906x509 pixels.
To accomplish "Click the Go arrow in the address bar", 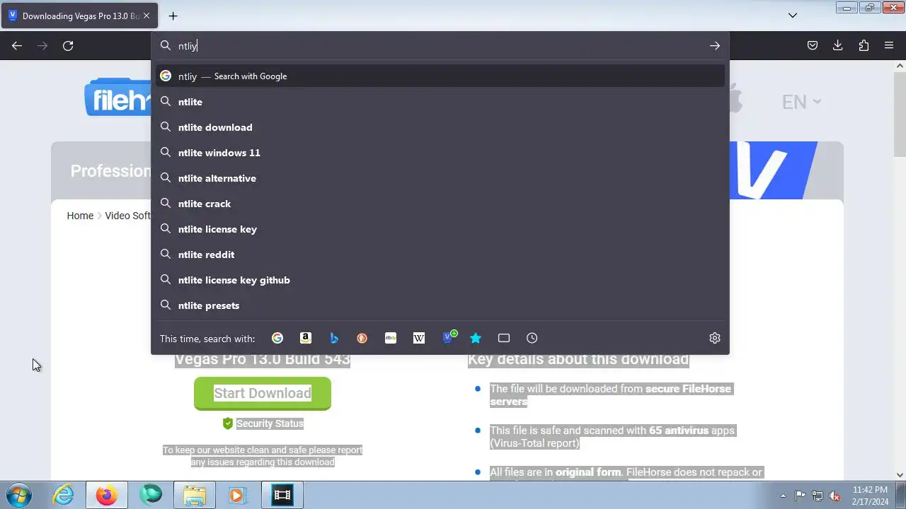I will (715, 46).
